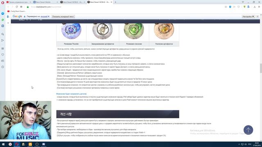
Task: Switch input language indicator РУС
Action: pos(250,144)
